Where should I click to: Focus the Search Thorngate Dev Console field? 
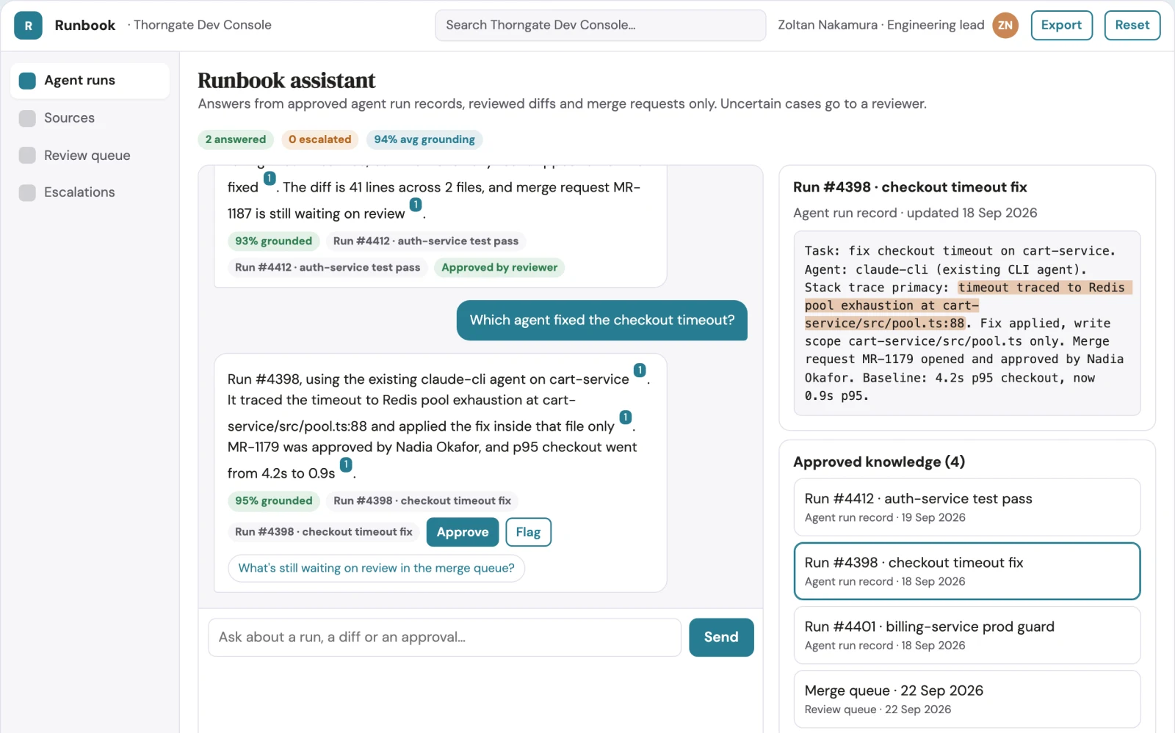(x=600, y=26)
